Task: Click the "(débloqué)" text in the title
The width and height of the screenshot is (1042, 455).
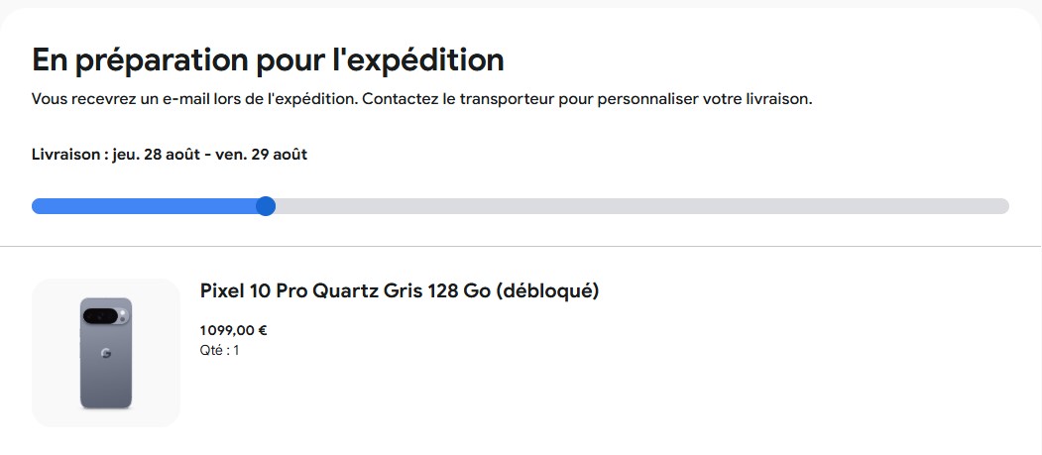Action: pos(546,290)
